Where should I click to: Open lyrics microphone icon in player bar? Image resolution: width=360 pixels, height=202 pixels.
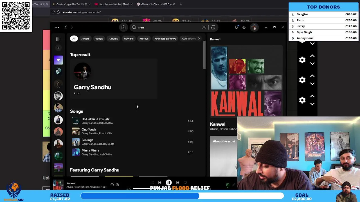234,185
